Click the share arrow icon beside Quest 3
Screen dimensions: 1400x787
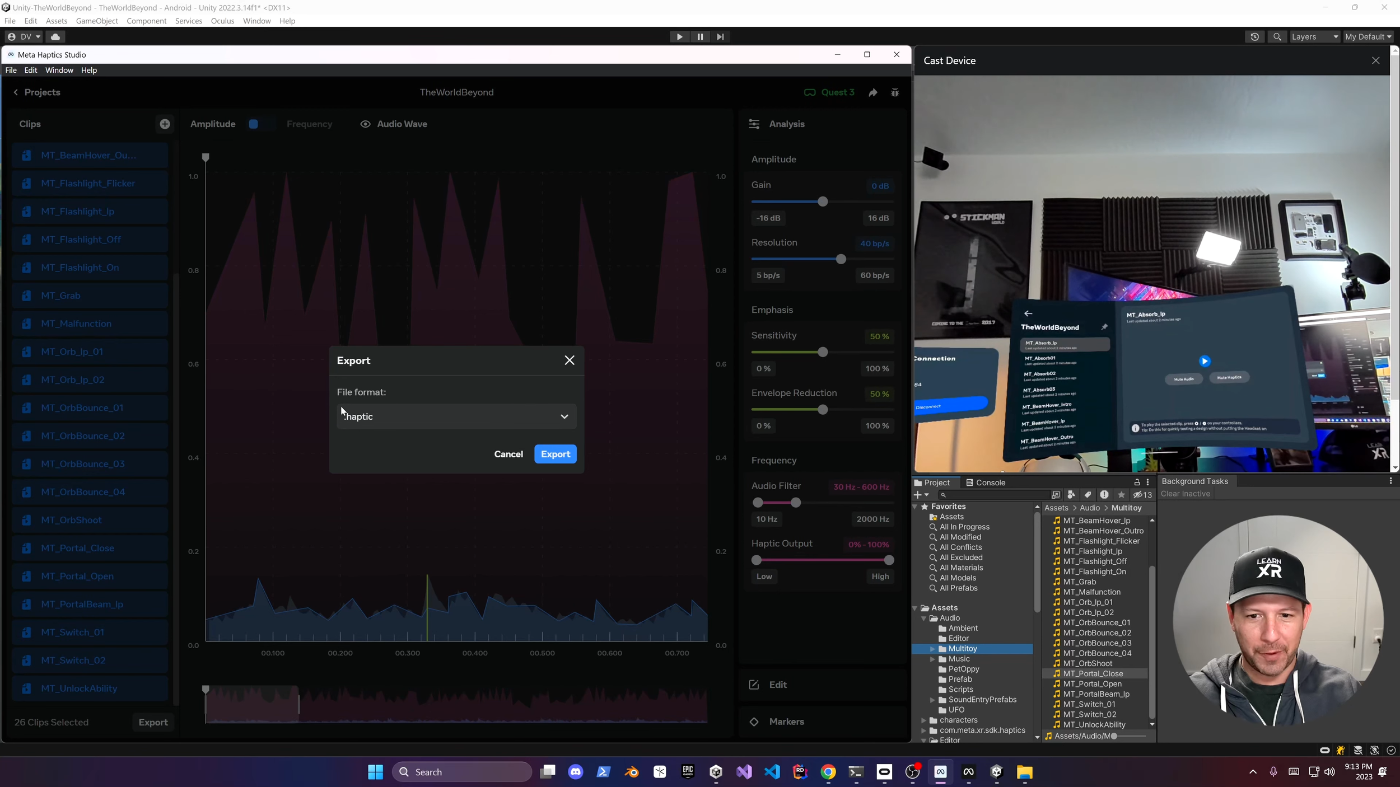tap(873, 93)
